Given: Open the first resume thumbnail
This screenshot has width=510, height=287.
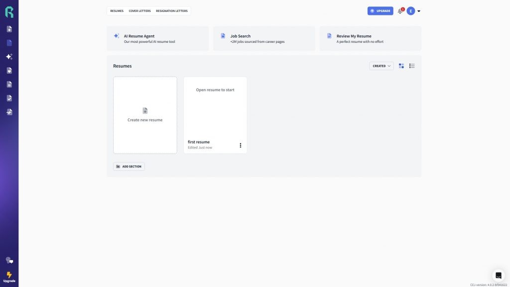Looking at the screenshot, I should (x=215, y=107).
